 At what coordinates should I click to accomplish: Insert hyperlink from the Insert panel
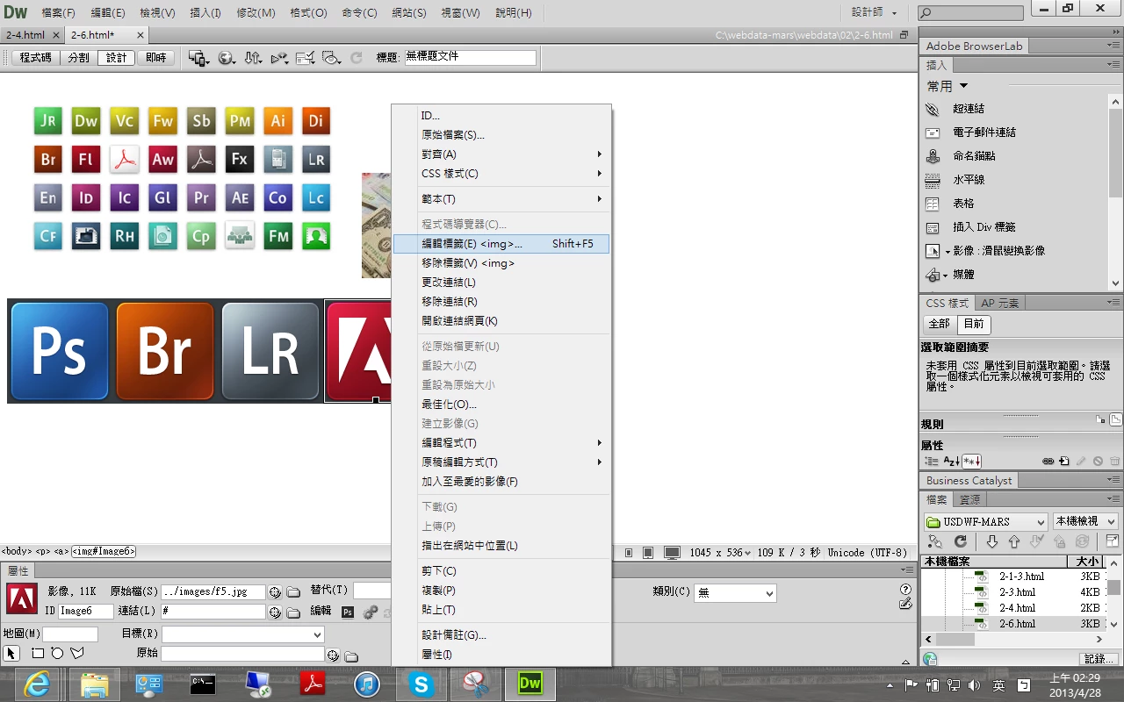968,109
